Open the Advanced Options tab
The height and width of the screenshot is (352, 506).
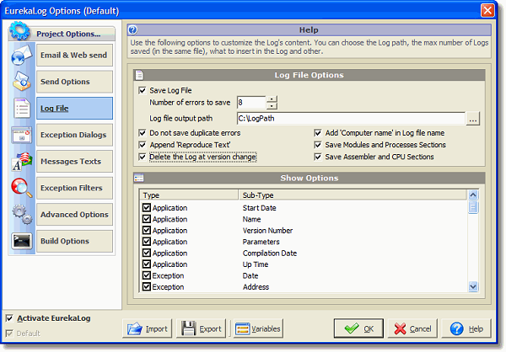pos(74,215)
